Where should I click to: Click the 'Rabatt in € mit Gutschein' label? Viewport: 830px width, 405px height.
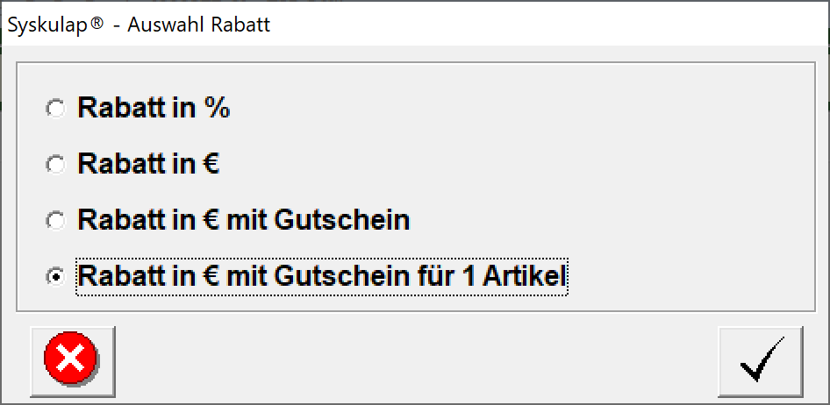click(244, 220)
